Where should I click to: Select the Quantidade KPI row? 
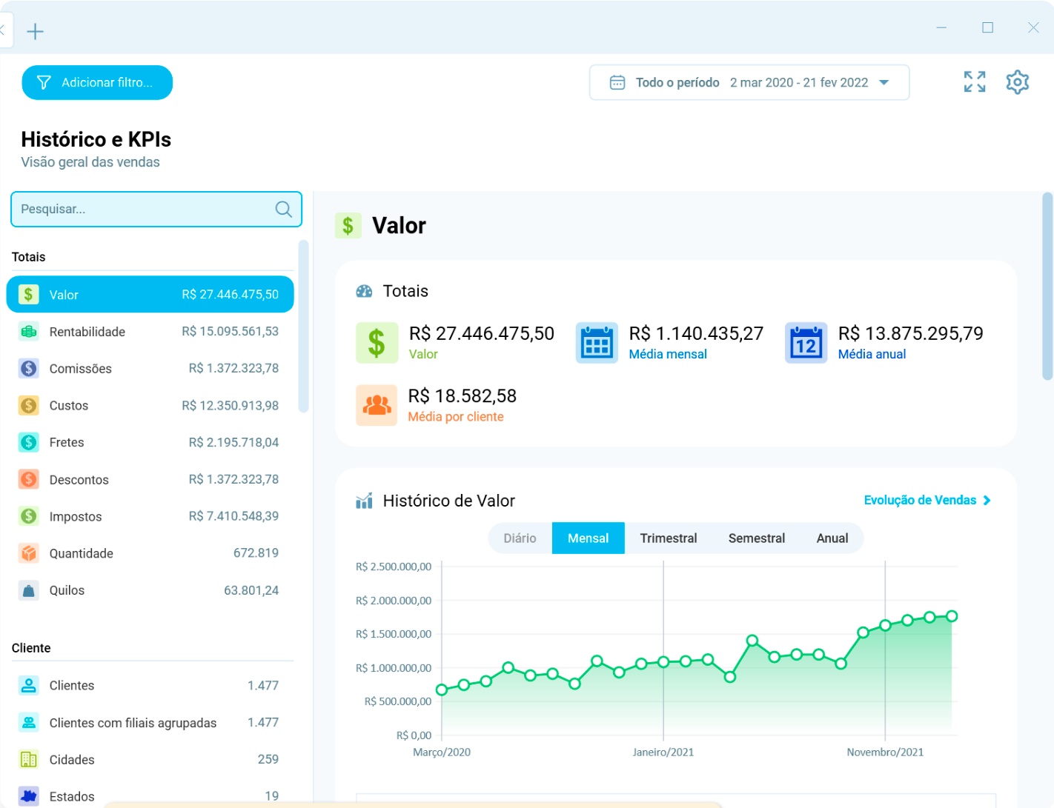(150, 553)
